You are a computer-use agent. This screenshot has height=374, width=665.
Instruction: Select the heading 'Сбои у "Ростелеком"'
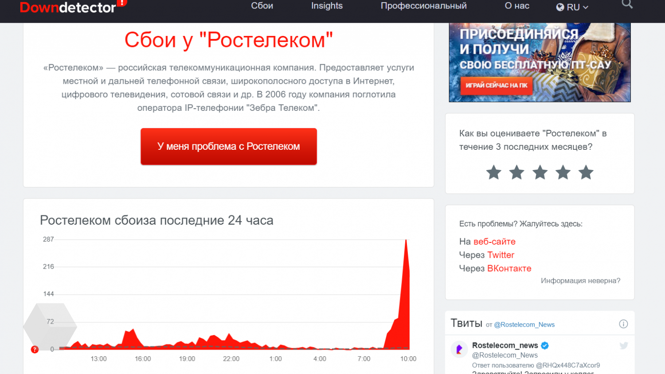[x=229, y=40]
